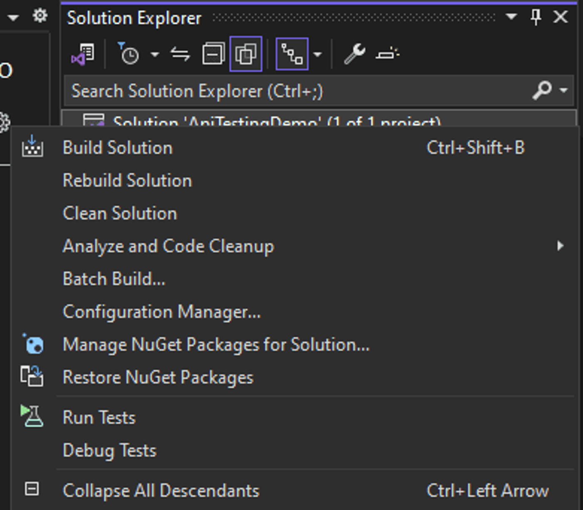
Task: Click the Run Tests flask icon
Action: (32, 416)
